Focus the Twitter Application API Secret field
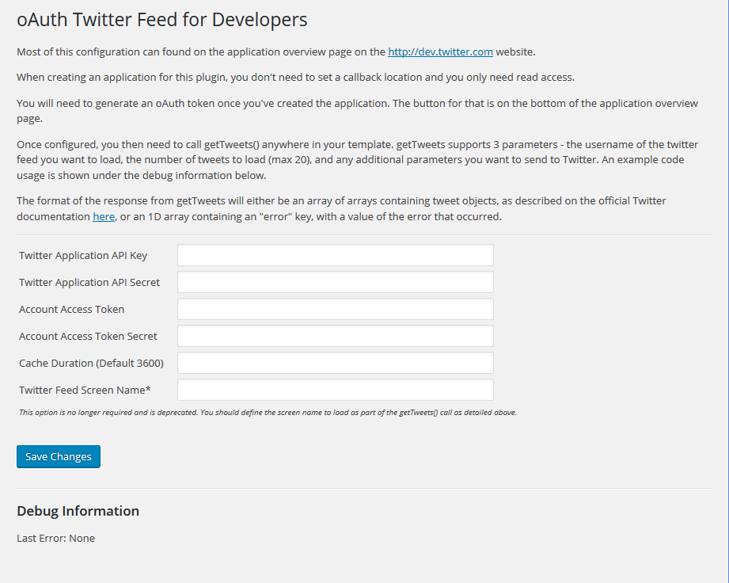 click(x=335, y=283)
